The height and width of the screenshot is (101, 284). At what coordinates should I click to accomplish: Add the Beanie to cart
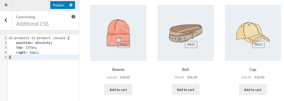click(118, 90)
